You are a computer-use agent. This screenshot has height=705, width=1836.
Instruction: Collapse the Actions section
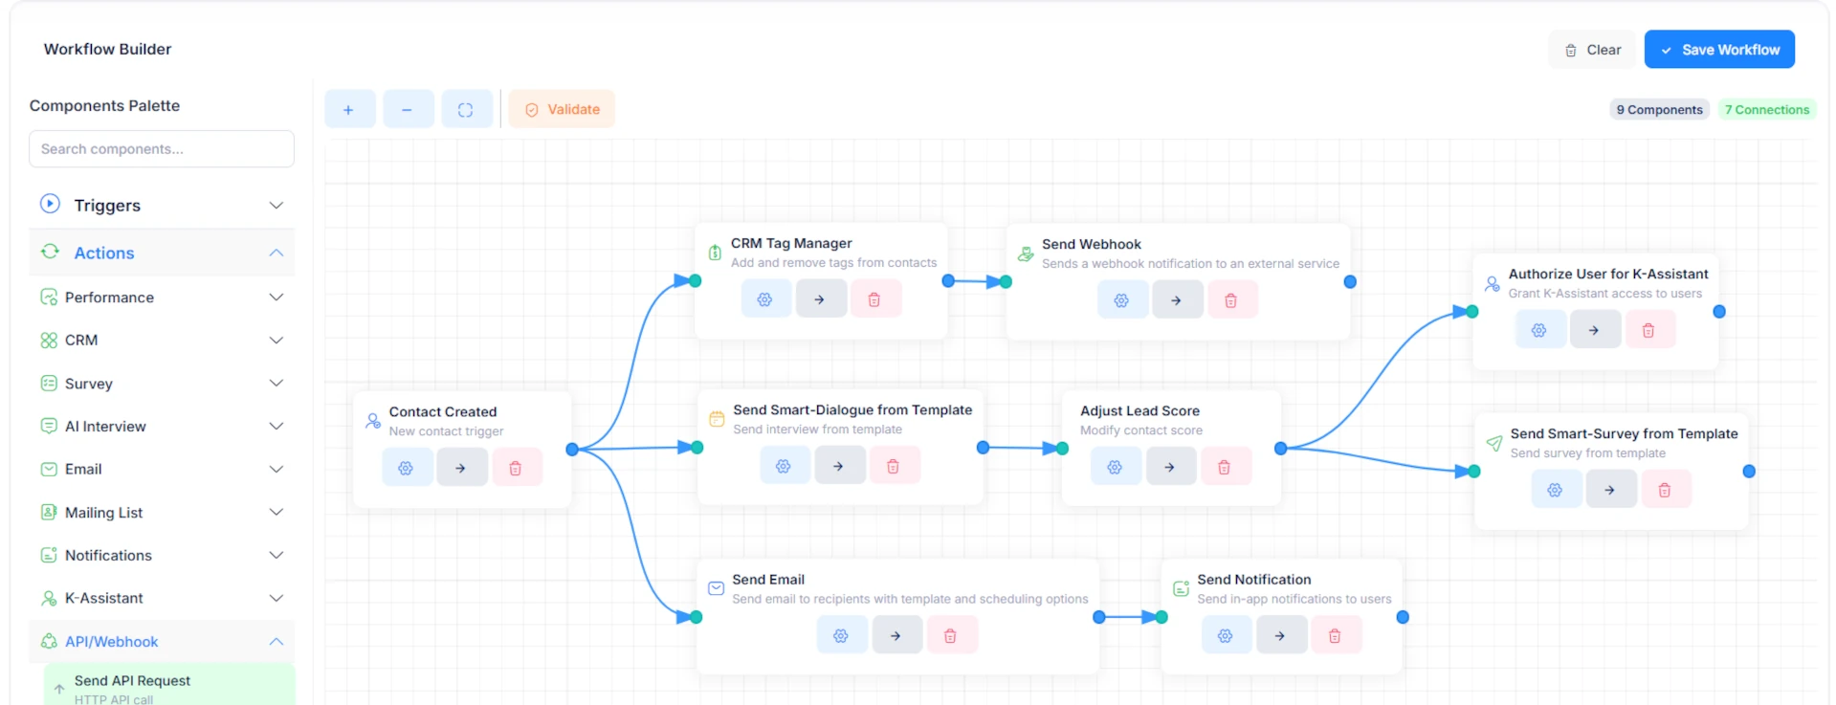coord(162,253)
